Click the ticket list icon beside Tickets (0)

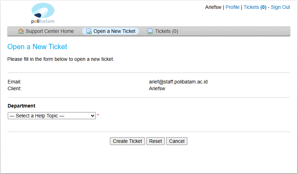(x=150, y=31)
